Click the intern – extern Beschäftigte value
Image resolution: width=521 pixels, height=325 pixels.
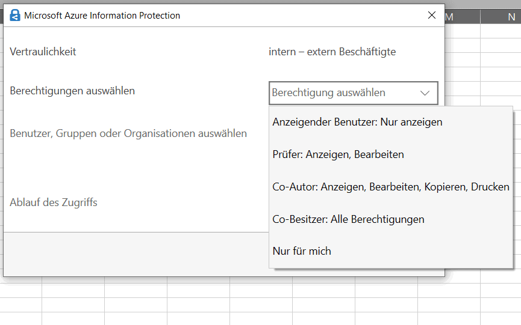332,52
